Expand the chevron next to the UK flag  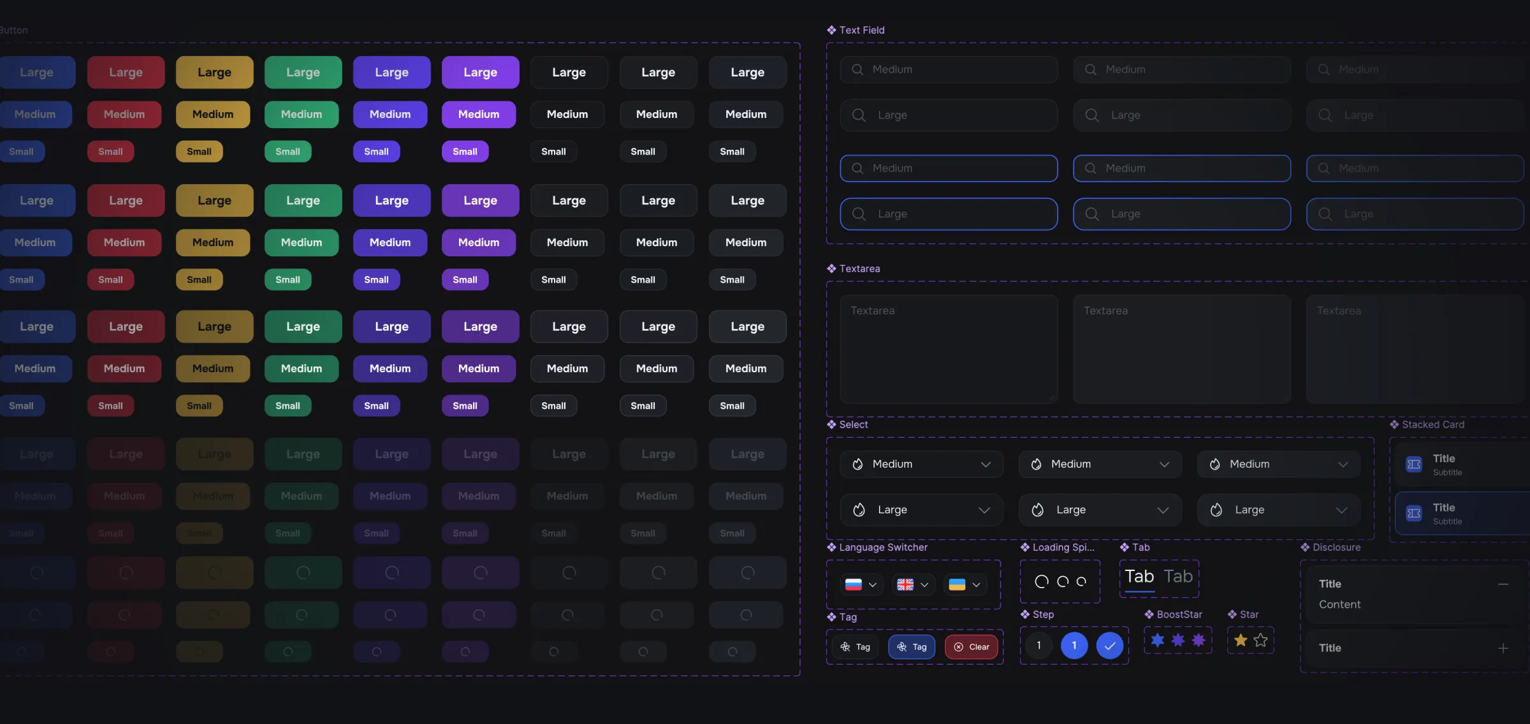[x=924, y=584]
